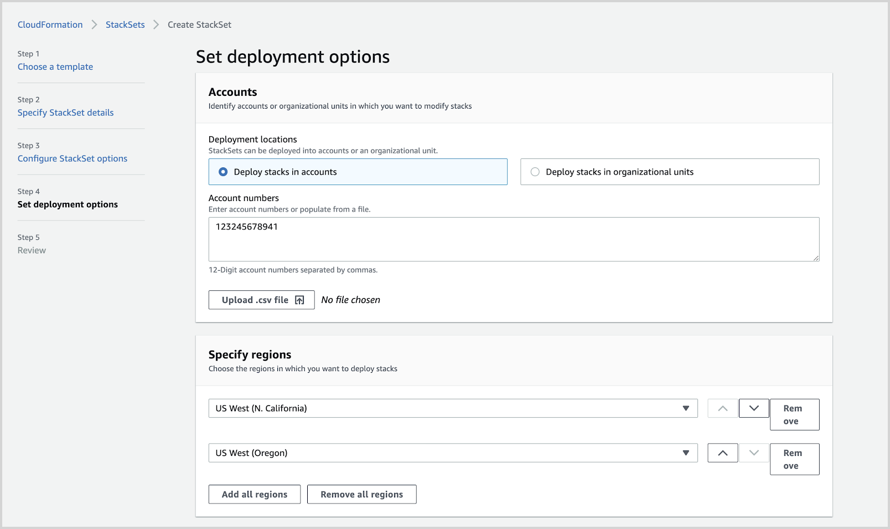
Task: Open StackSets breadcrumb link
Action: [x=125, y=25]
